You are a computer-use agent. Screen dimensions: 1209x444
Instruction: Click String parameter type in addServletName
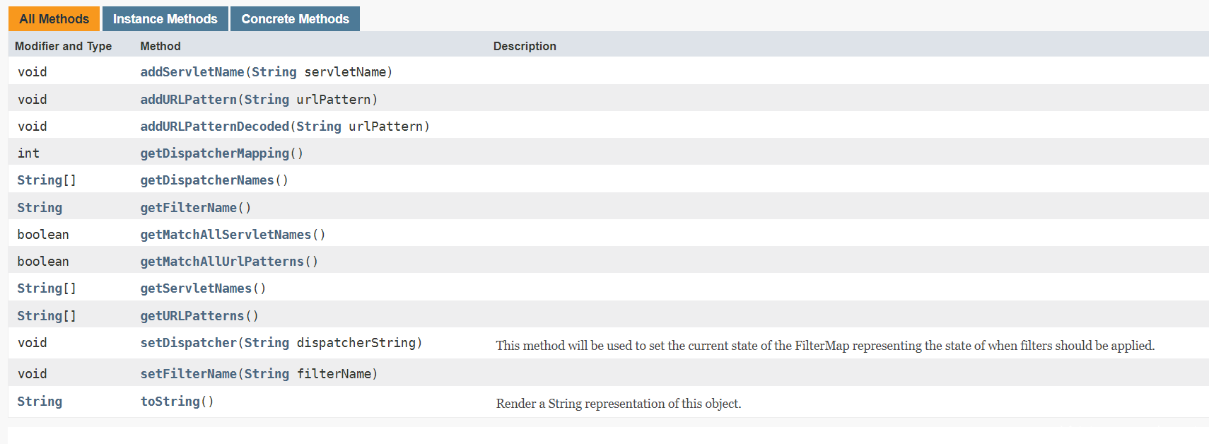click(x=274, y=72)
